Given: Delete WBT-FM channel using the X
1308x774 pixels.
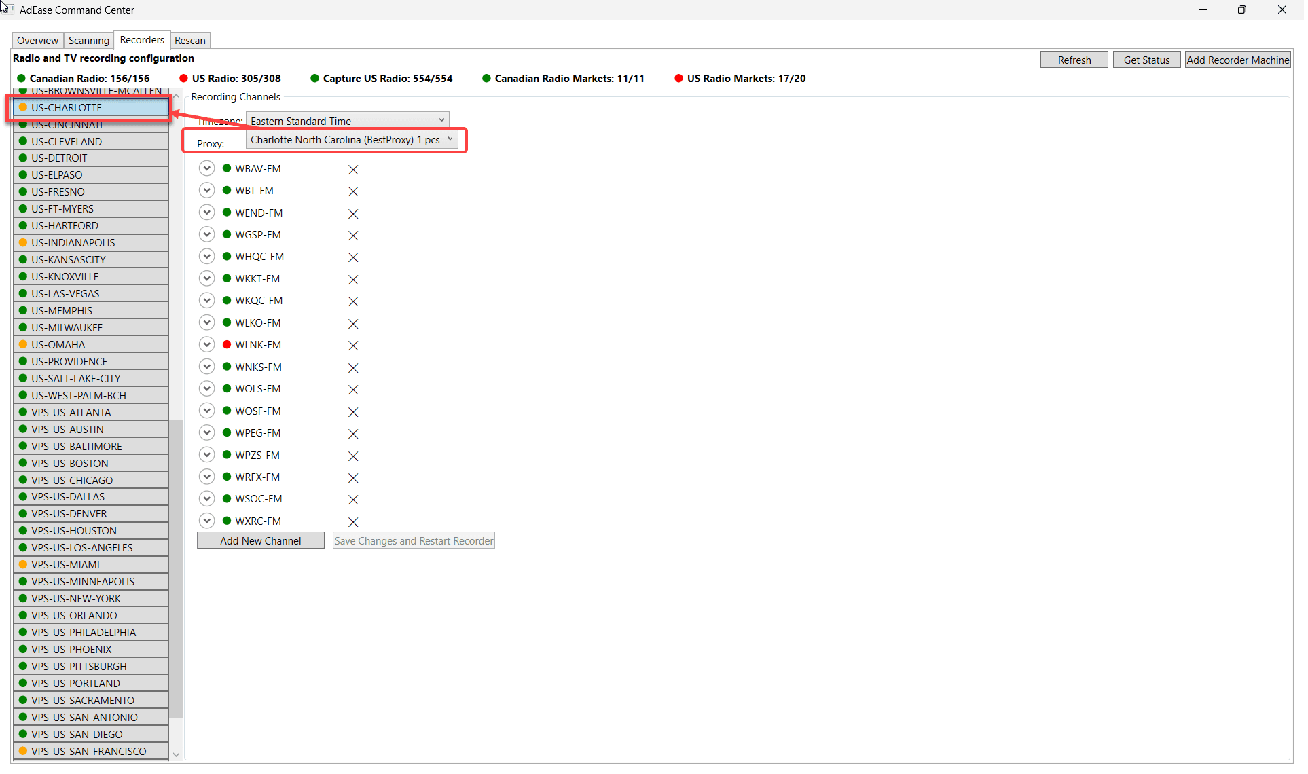Looking at the screenshot, I should 353,191.
